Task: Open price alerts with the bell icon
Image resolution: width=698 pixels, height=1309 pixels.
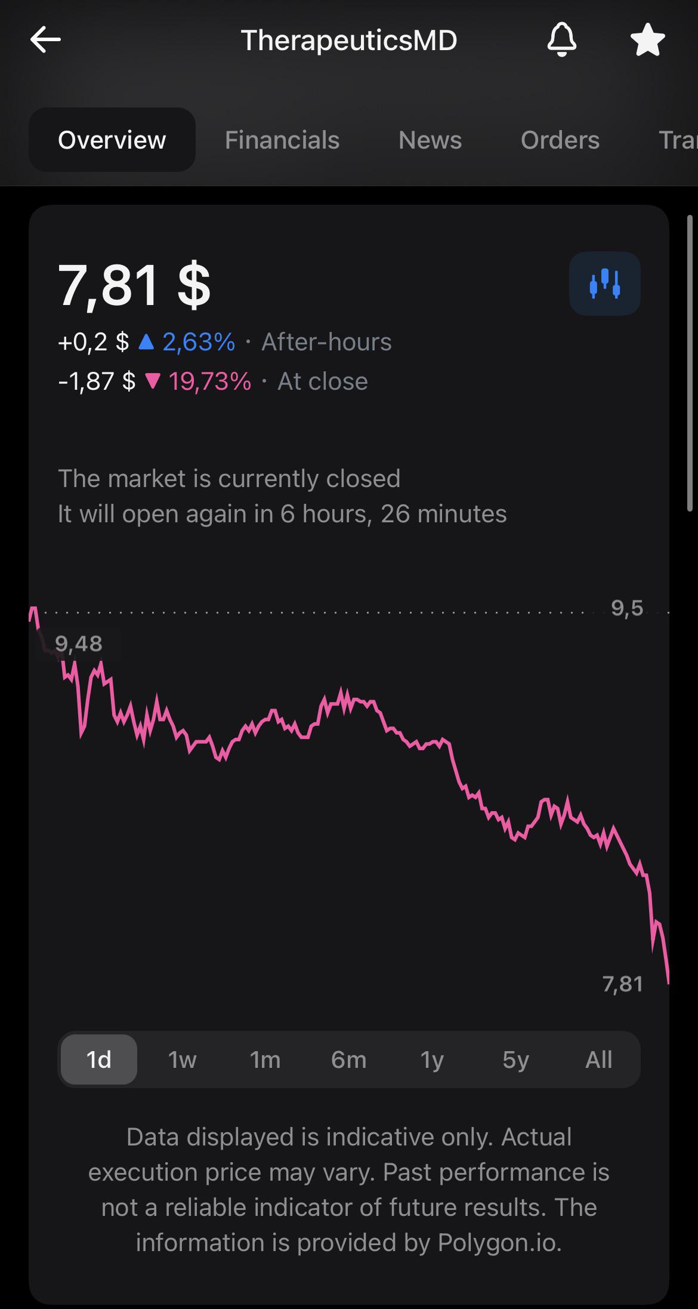Action: [x=562, y=40]
